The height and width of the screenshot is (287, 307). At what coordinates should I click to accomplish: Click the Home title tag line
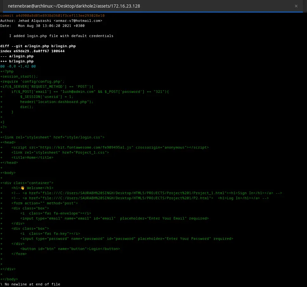32,157
